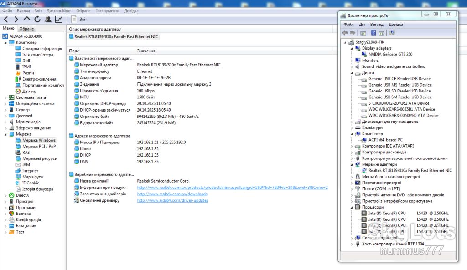Screen dimensions: 467x270
Task: Open Вигляд menu in Device Manager
Action: tap(377, 25)
